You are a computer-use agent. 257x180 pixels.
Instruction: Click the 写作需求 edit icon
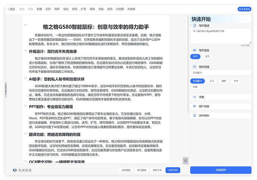(194, 26)
